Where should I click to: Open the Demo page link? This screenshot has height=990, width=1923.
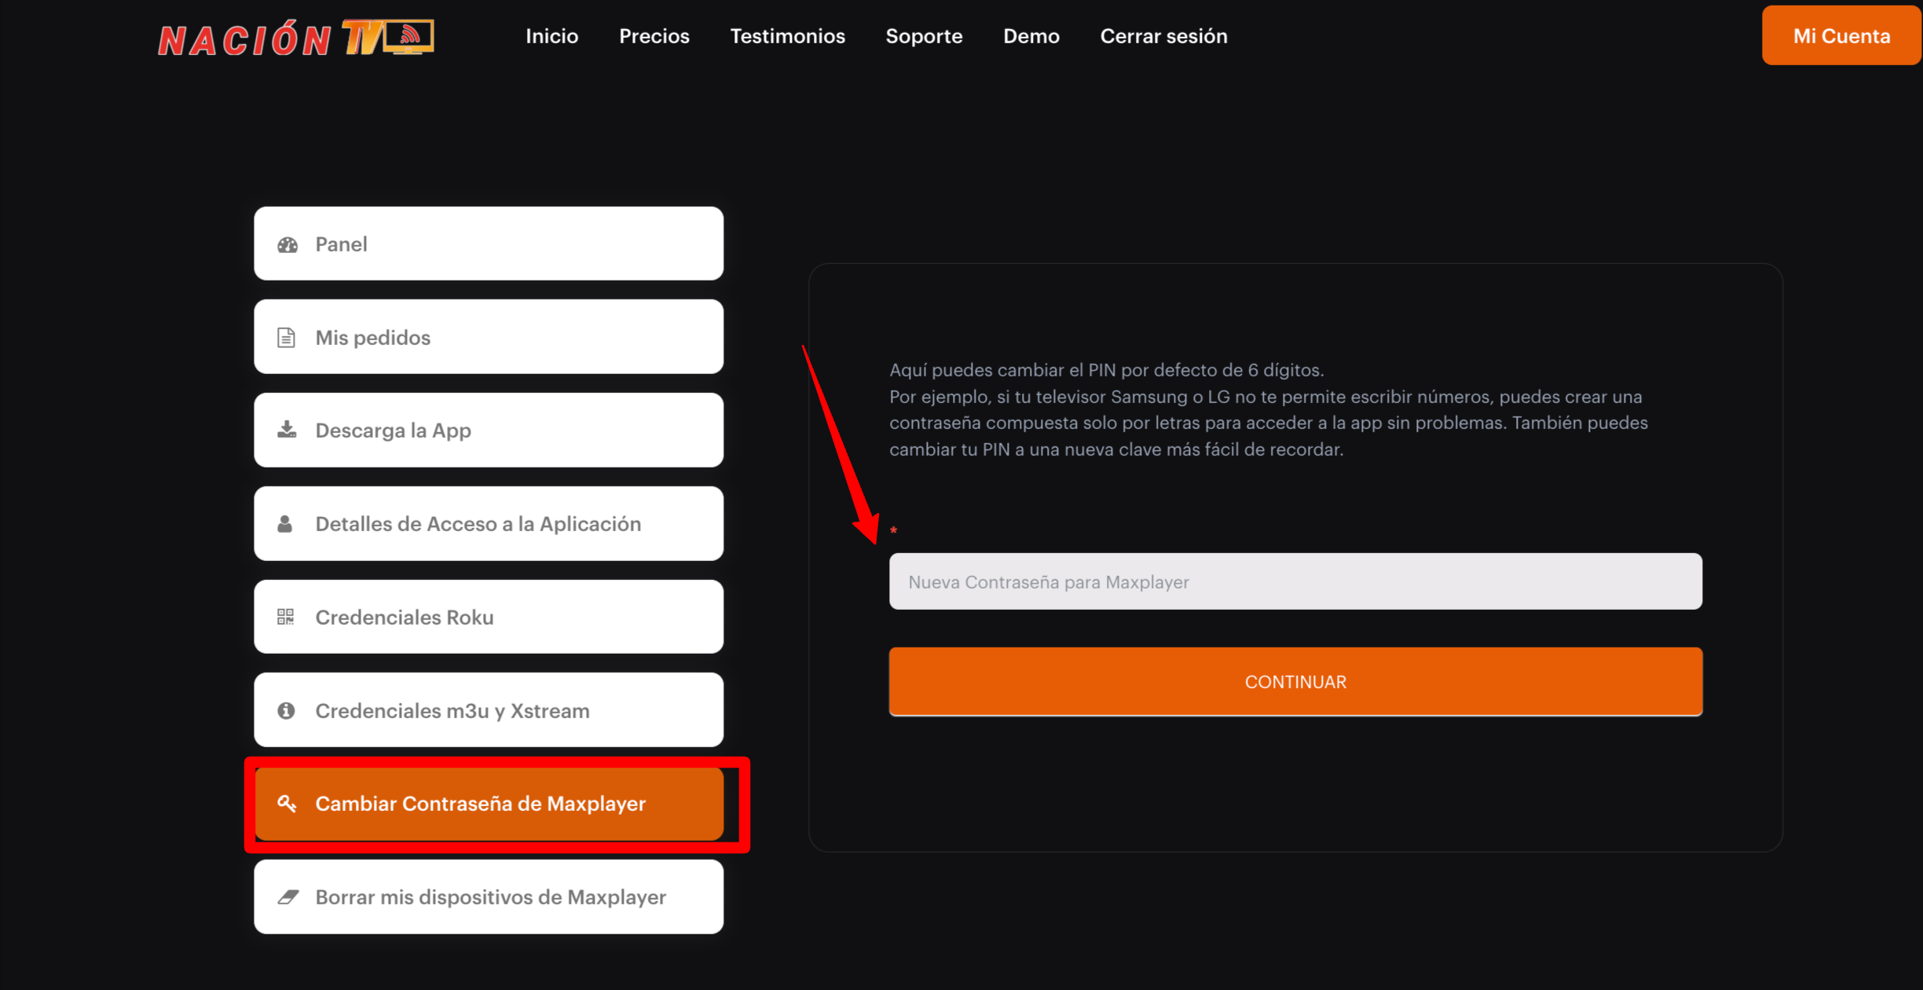(1031, 36)
